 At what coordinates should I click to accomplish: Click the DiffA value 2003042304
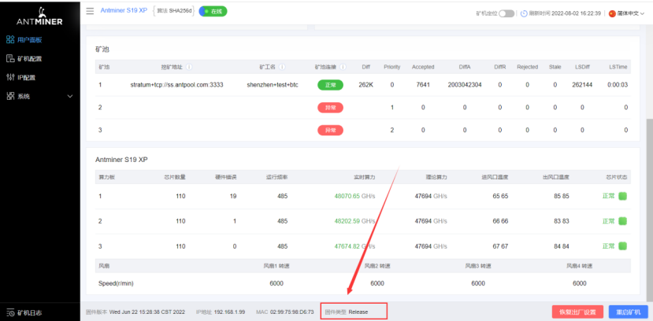[465, 85]
